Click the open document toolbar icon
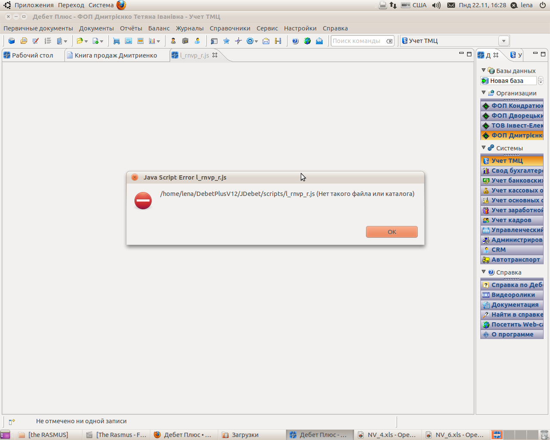Viewport: 550px width, 440px height. [24, 41]
